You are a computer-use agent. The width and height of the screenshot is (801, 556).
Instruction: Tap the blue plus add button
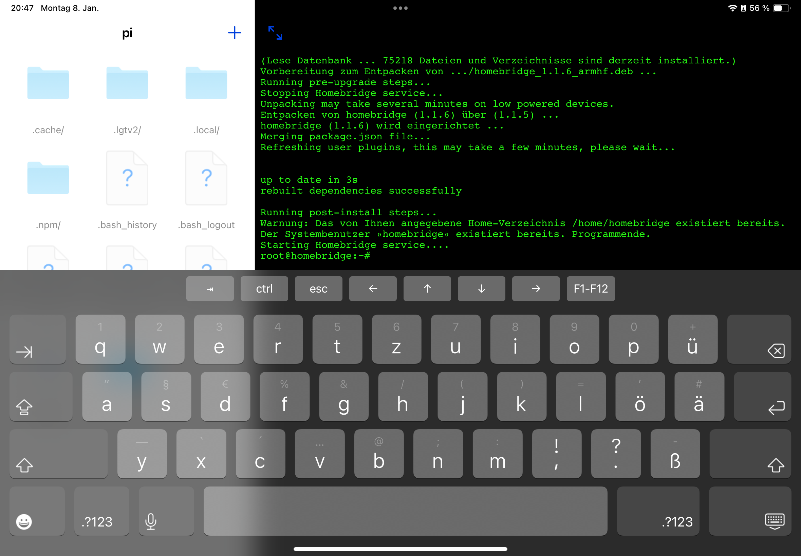(x=234, y=33)
